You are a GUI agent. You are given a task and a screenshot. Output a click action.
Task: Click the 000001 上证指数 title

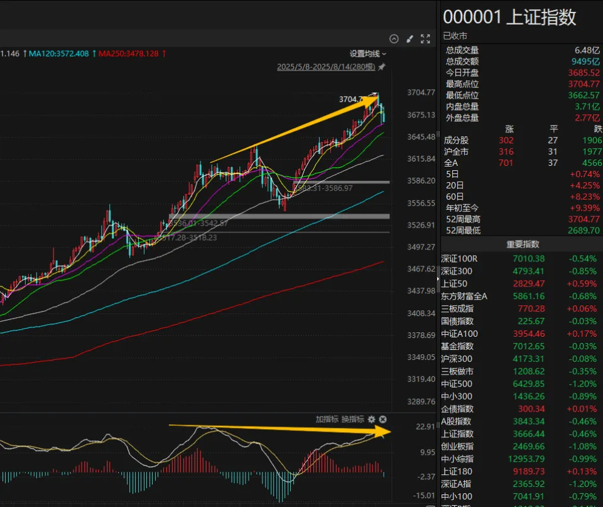point(509,18)
